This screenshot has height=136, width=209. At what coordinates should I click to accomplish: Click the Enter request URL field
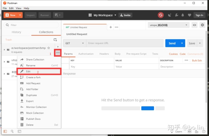point(125,43)
